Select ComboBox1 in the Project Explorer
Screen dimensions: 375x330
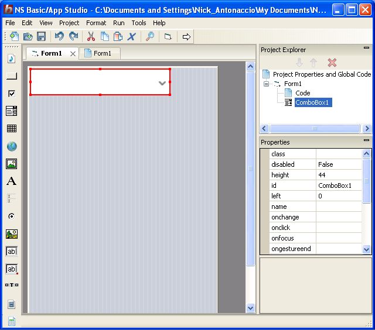tap(313, 102)
